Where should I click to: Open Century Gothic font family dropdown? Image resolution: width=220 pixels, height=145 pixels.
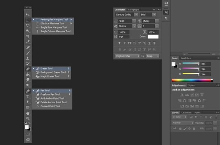point(136,14)
